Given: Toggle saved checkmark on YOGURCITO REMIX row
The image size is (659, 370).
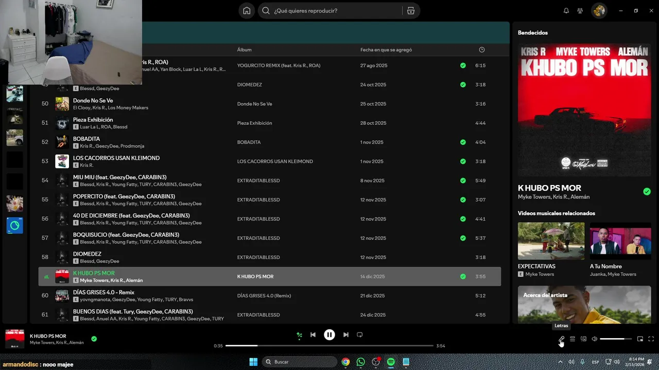Looking at the screenshot, I should pyautogui.click(x=463, y=66).
